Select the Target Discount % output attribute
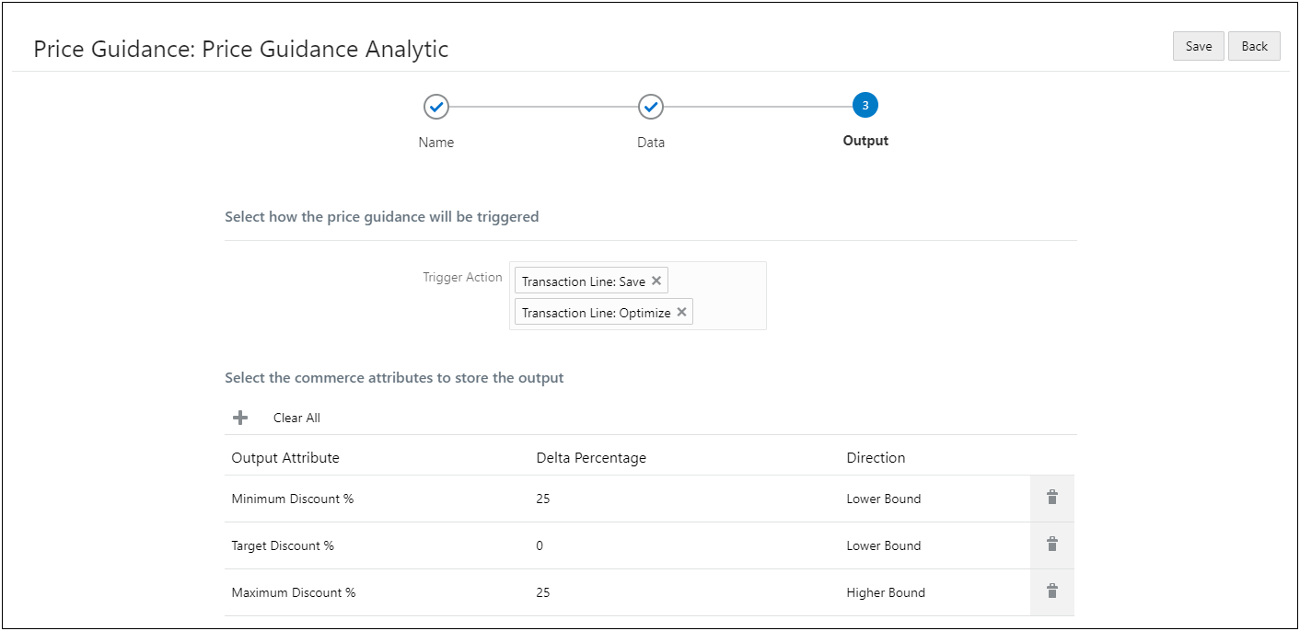1300x631 pixels. click(x=283, y=545)
